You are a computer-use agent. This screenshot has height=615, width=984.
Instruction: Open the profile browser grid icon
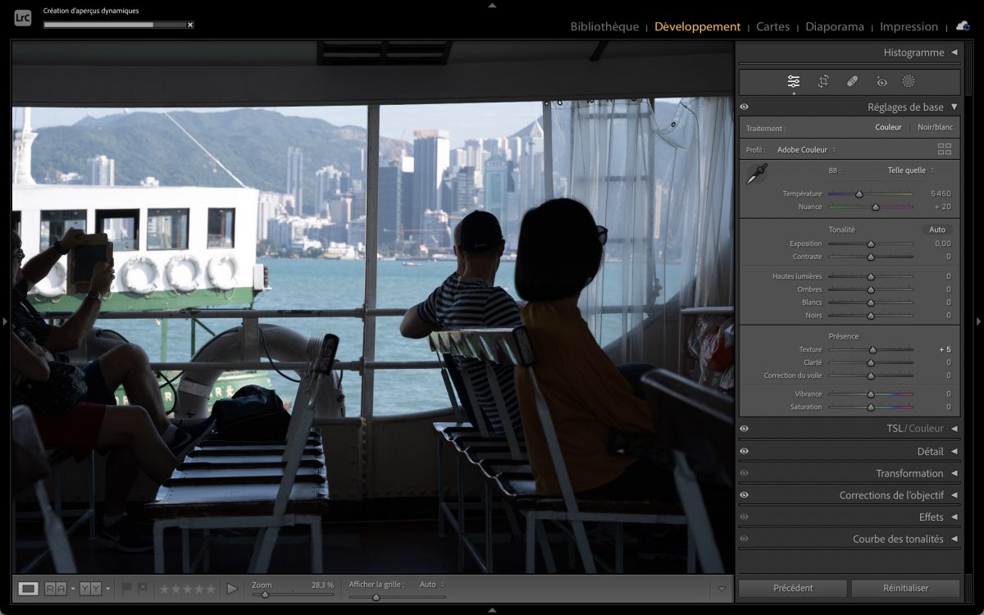tap(945, 149)
